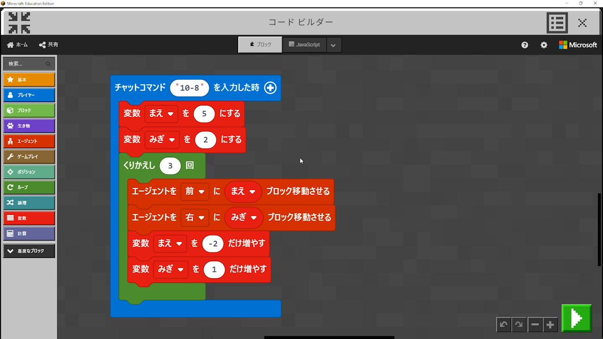
Task: Select the 変数 category in toolbox
Action: pos(29,218)
